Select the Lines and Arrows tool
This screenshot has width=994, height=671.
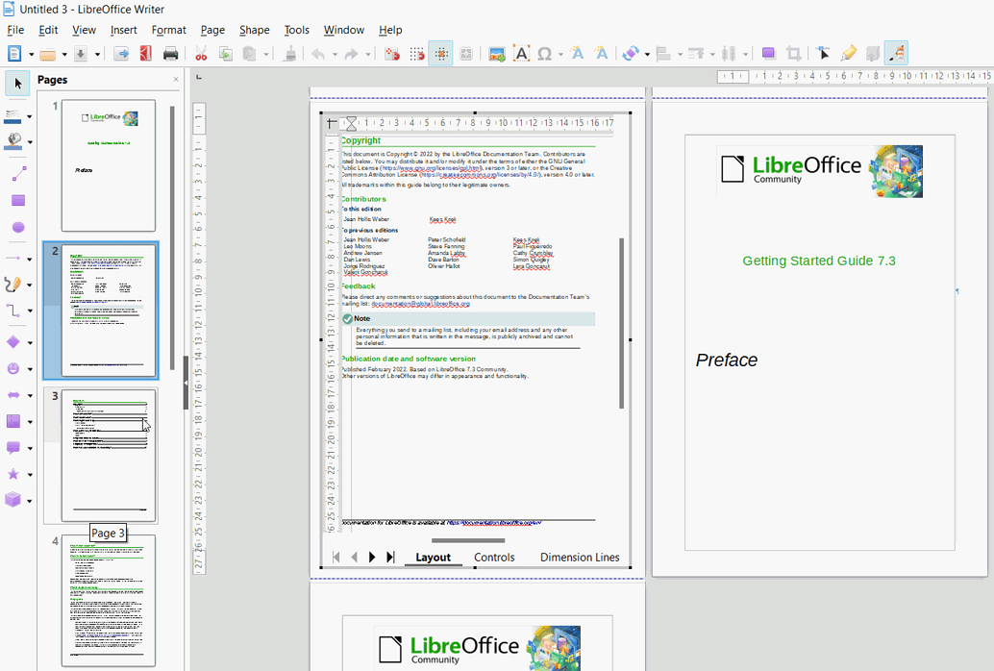[13, 259]
